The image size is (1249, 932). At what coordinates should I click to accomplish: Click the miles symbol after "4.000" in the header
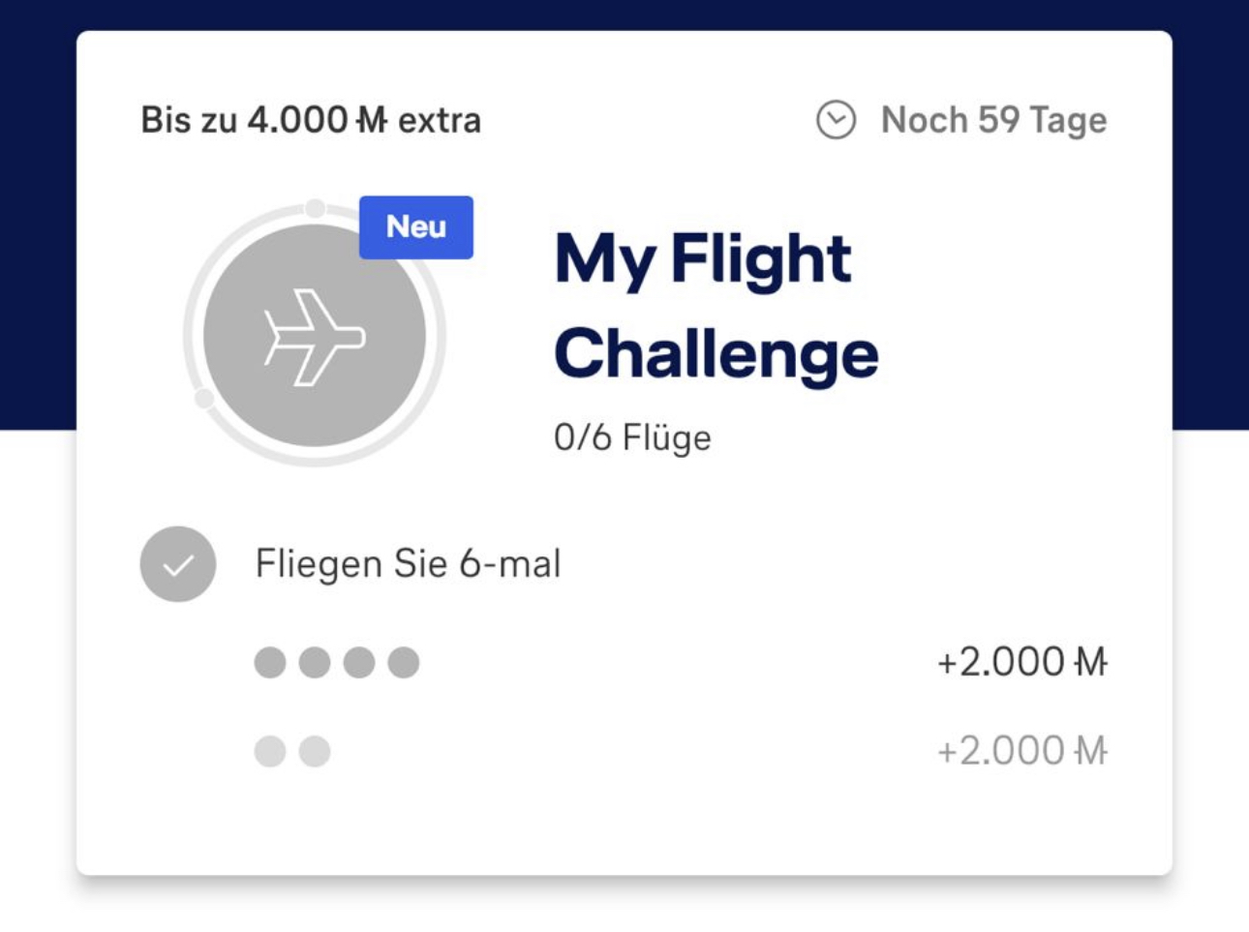(x=372, y=120)
